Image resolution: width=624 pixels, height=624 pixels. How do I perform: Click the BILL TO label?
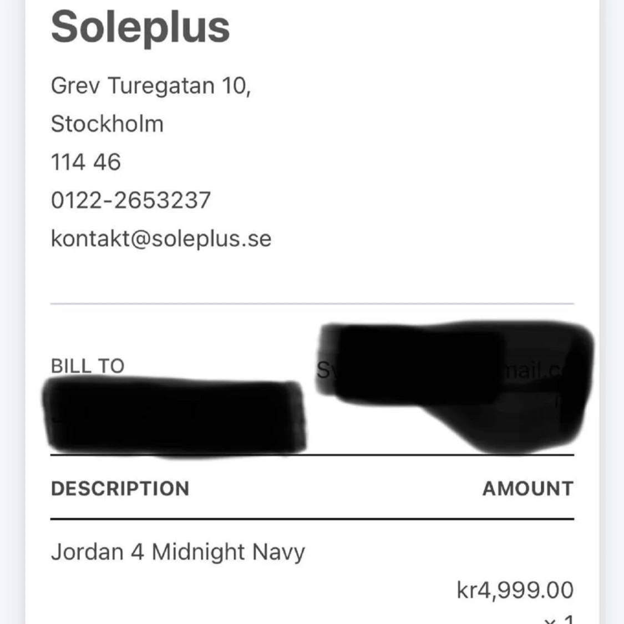coord(88,366)
